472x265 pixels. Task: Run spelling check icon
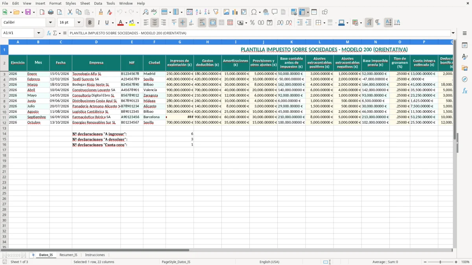pyautogui.click(x=154, y=12)
